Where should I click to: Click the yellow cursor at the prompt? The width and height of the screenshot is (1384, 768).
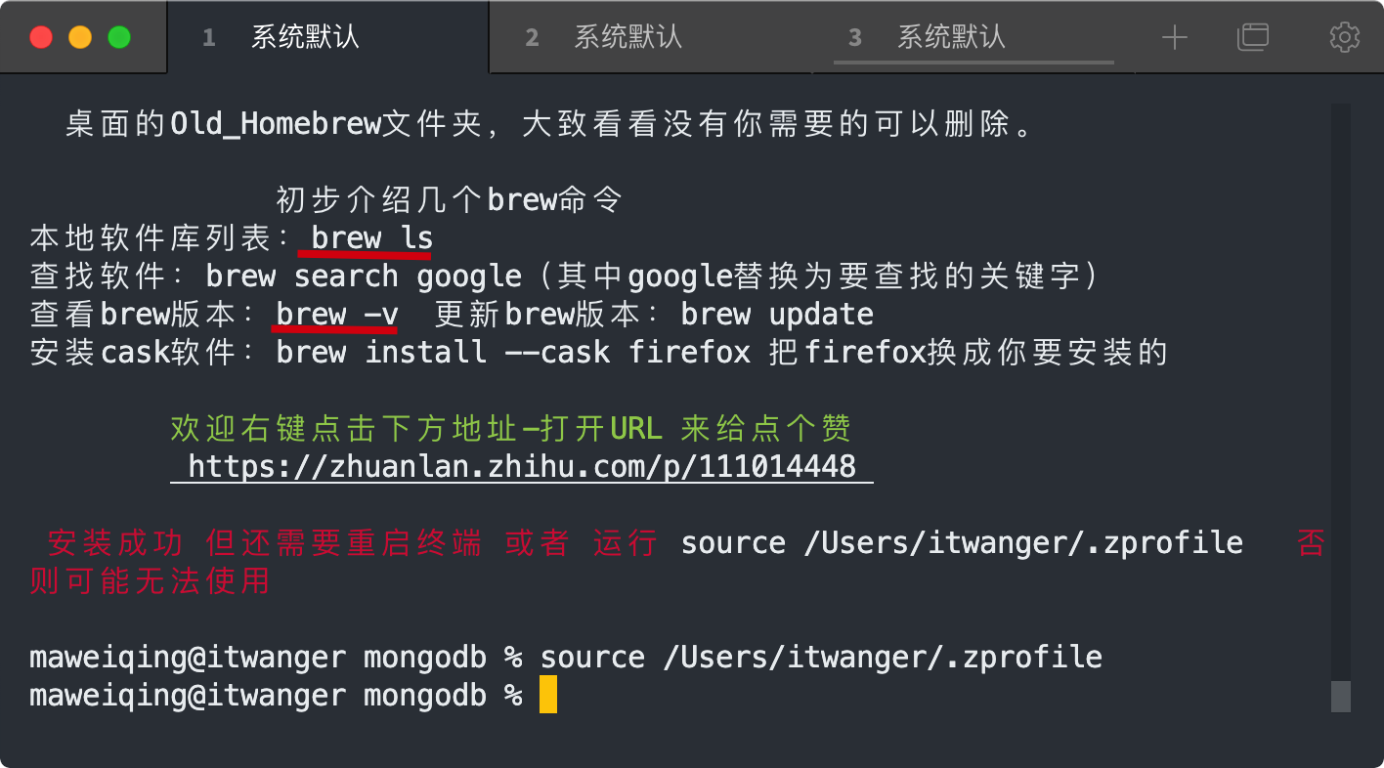pyautogui.click(x=548, y=696)
